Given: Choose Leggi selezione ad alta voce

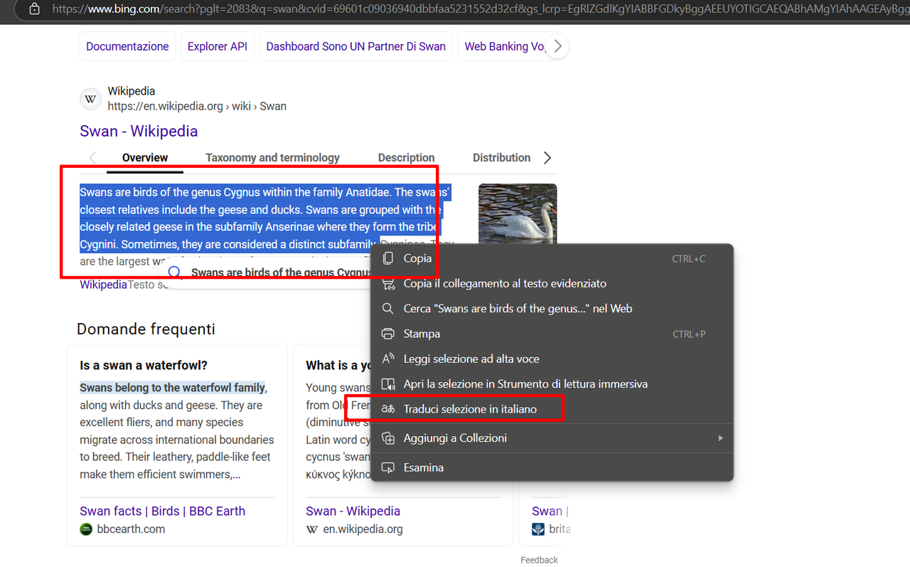Looking at the screenshot, I should [x=552, y=359].
